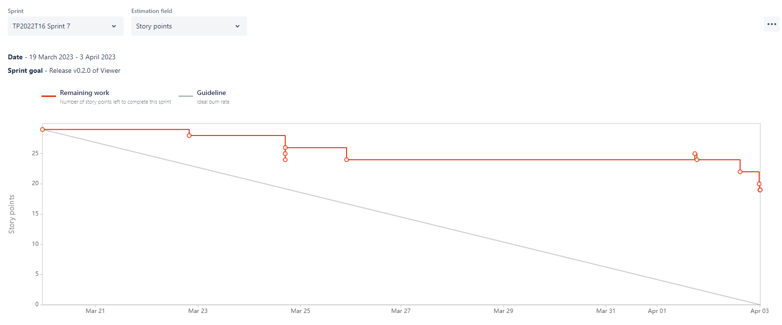Viewport: 782px width, 325px height.
Task: Select the Remaining work legend label
Action: coord(84,93)
